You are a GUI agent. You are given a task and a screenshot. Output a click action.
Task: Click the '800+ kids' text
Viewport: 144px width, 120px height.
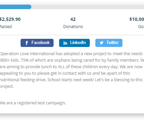[x=10, y=60]
